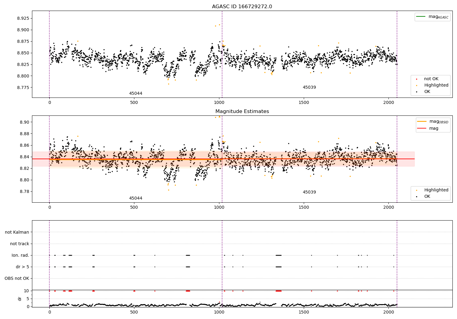This screenshot has width=457, height=319.
Task: Select the 'not OK' legend entry
Action: (431, 79)
